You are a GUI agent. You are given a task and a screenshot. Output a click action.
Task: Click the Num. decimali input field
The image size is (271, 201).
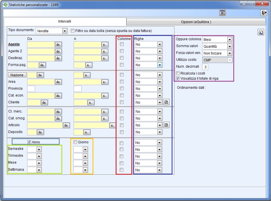[x=205, y=67]
